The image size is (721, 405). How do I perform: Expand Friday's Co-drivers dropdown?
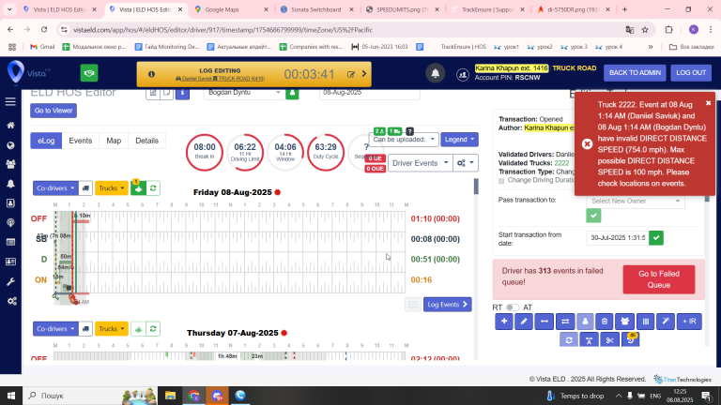coord(55,188)
